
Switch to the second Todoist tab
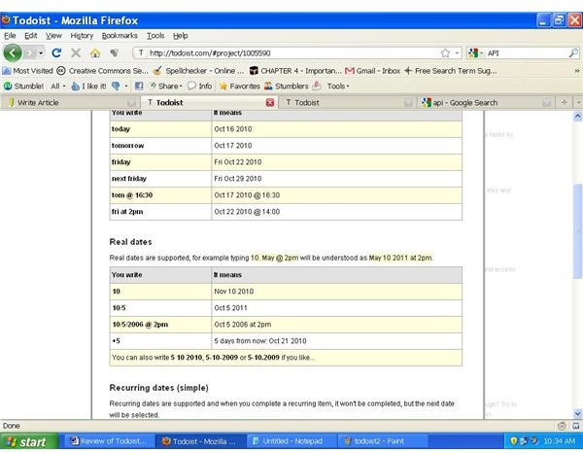click(x=346, y=103)
